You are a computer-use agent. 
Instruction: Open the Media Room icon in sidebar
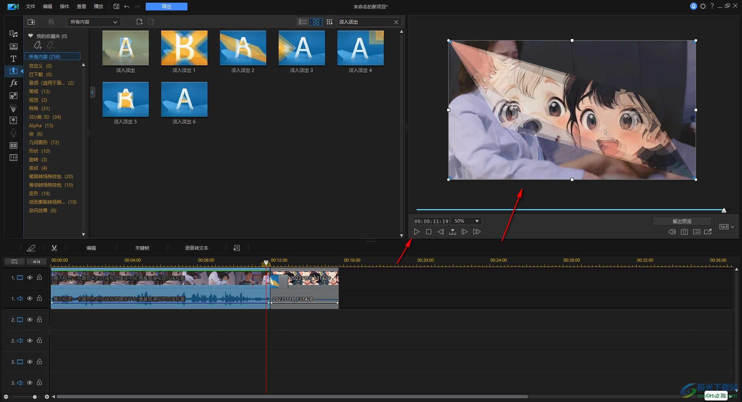coord(14,34)
